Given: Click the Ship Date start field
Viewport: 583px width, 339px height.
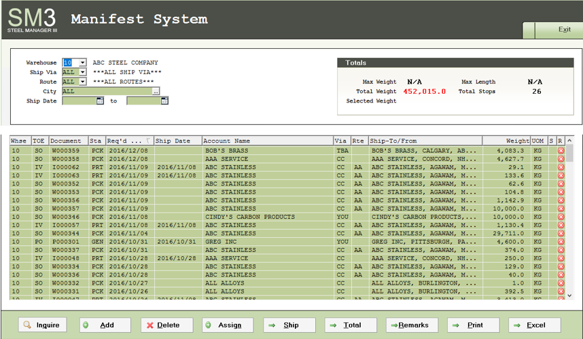Looking at the screenshot, I should (79, 101).
